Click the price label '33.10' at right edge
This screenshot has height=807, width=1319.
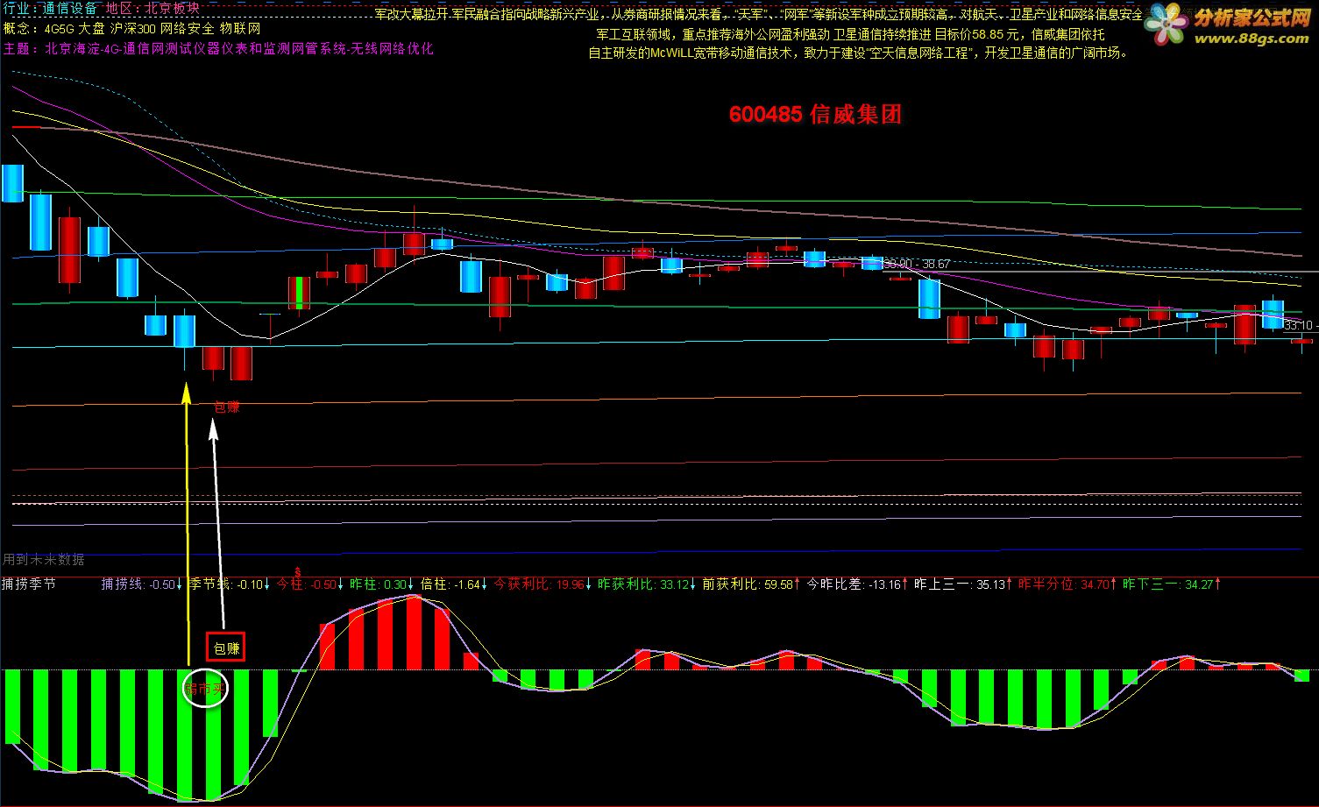(x=1300, y=325)
